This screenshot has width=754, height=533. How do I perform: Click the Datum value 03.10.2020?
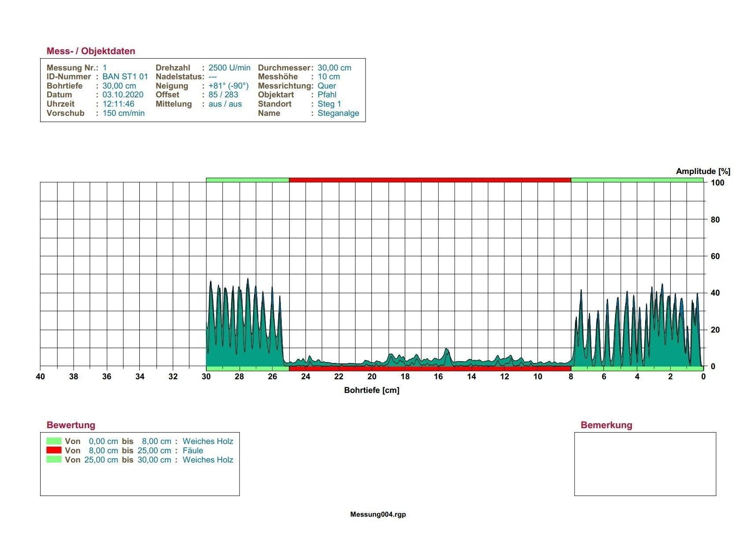(123, 95)
